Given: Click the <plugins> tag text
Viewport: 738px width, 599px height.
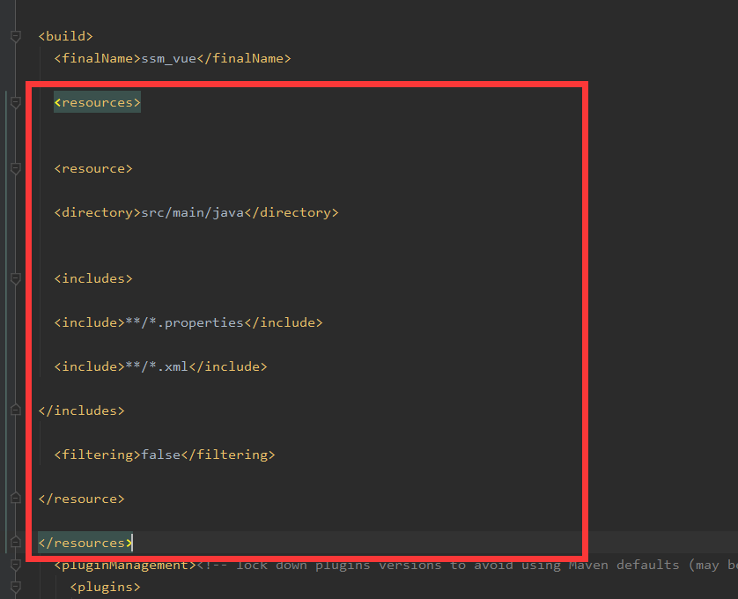Looking at the screenshot, I should click(x=105, y=587).
